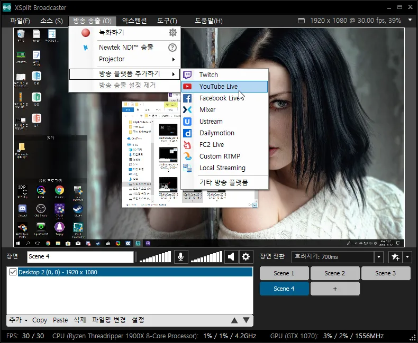Image resolution: width=418 pixels, height=343 pixels.
Task: Open the resolution dropdown arrow at top right
Action: click(x=410, y=20)
